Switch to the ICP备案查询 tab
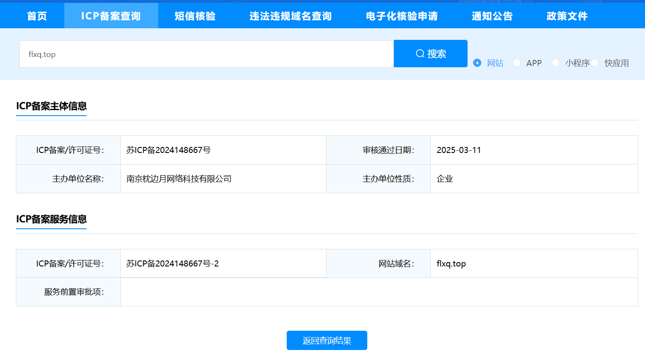 (111, 16)
